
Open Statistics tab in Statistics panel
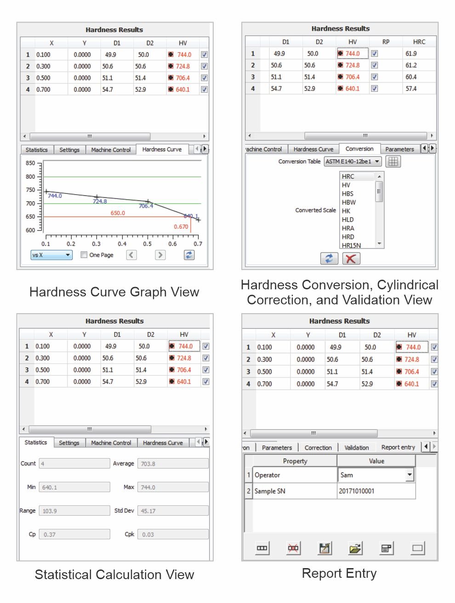36,442
